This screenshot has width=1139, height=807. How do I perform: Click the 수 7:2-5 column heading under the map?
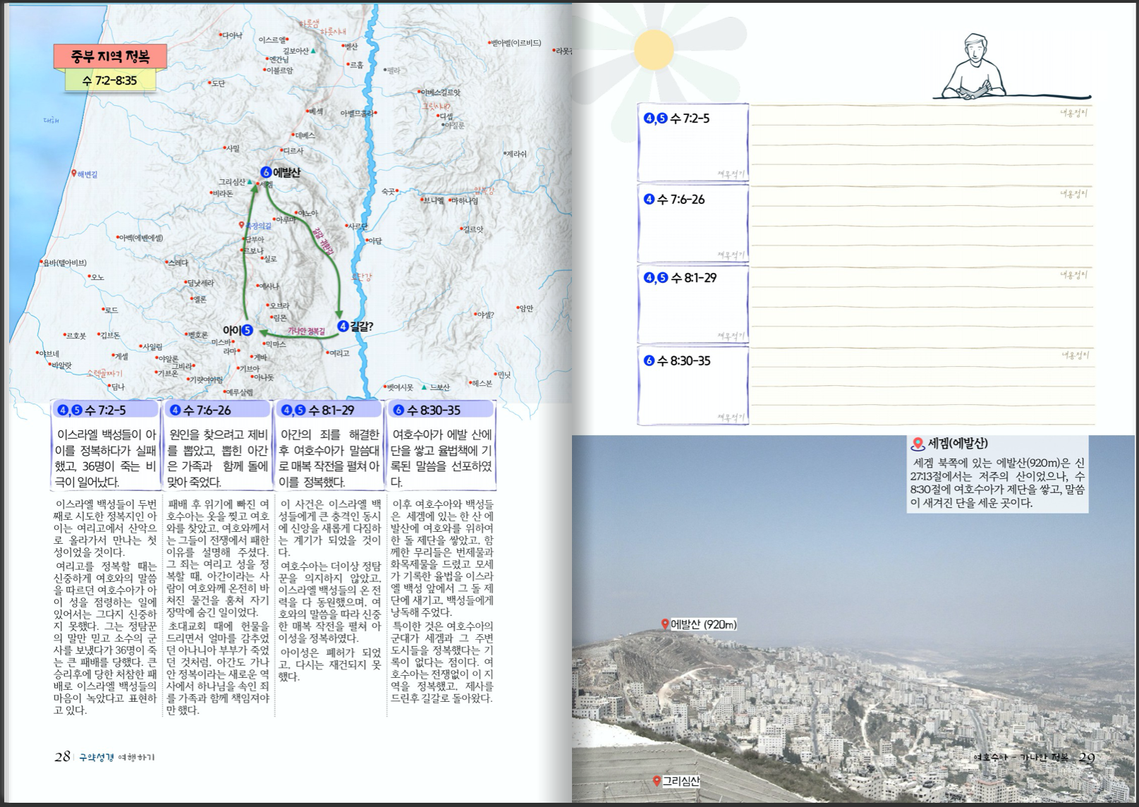point(106,410)
